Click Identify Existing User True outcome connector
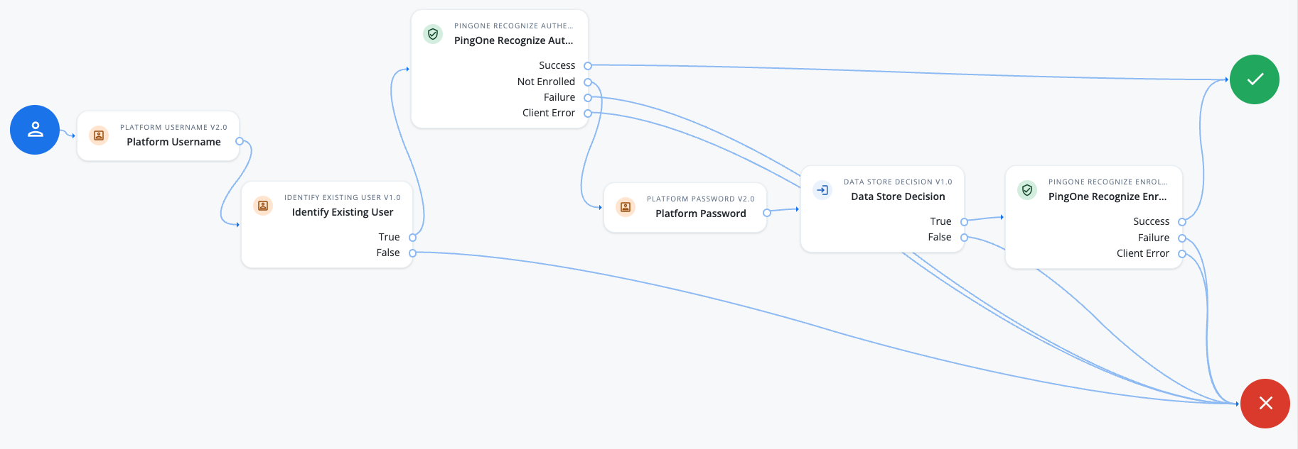This screenshot has width=1298, height=449. coord(412,238)
